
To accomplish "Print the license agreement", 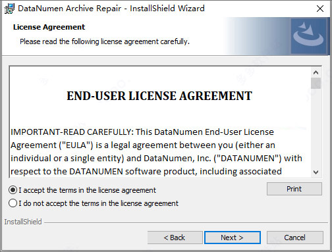I will click(294, 189).
